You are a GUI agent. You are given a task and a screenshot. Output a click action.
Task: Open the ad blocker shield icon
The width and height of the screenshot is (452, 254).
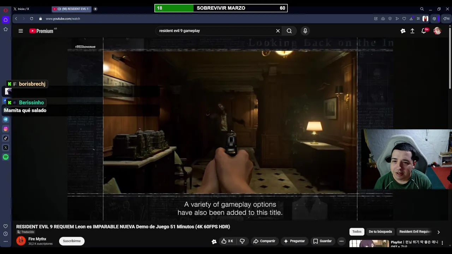pyautogui.click(x=390, y=19)
